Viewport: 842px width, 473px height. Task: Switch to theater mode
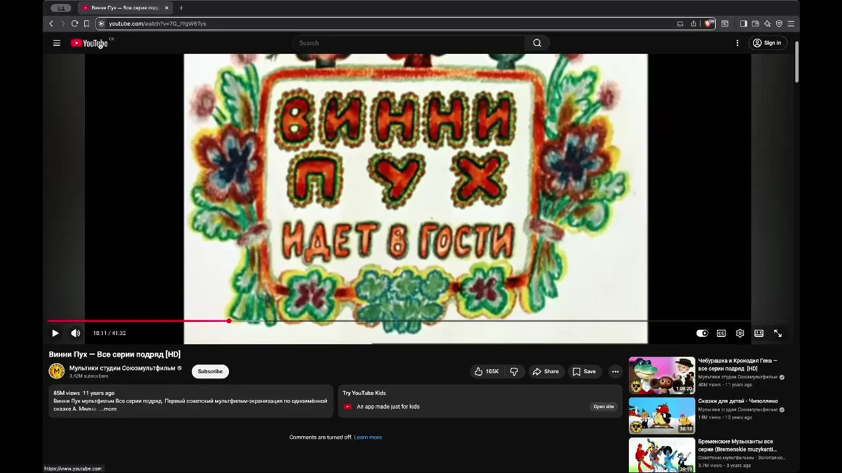(x=758, y=333)
